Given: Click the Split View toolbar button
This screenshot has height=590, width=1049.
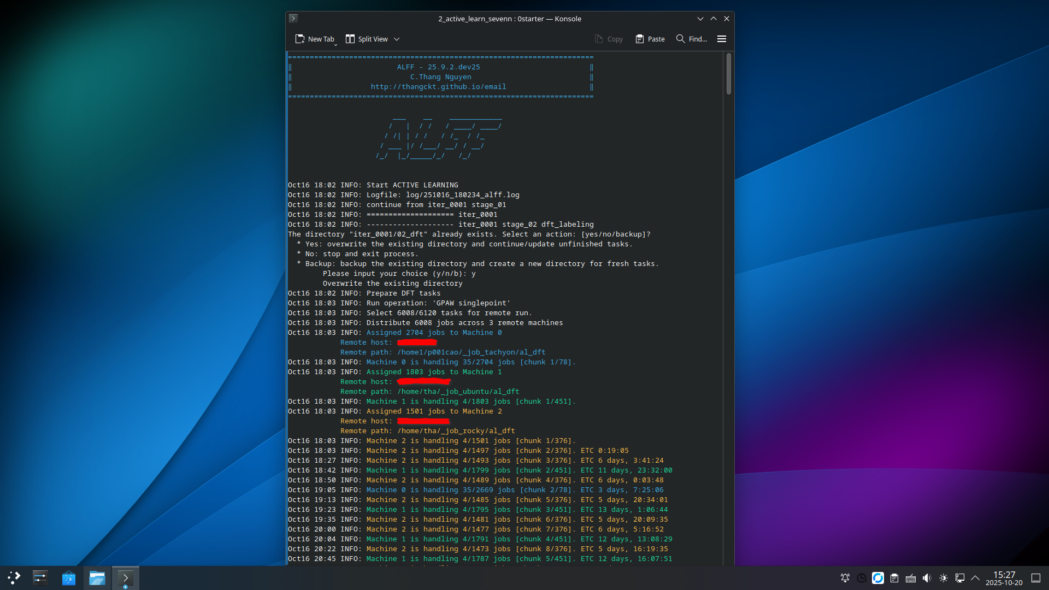Looking at the screenshot, I should coord(367,39).
